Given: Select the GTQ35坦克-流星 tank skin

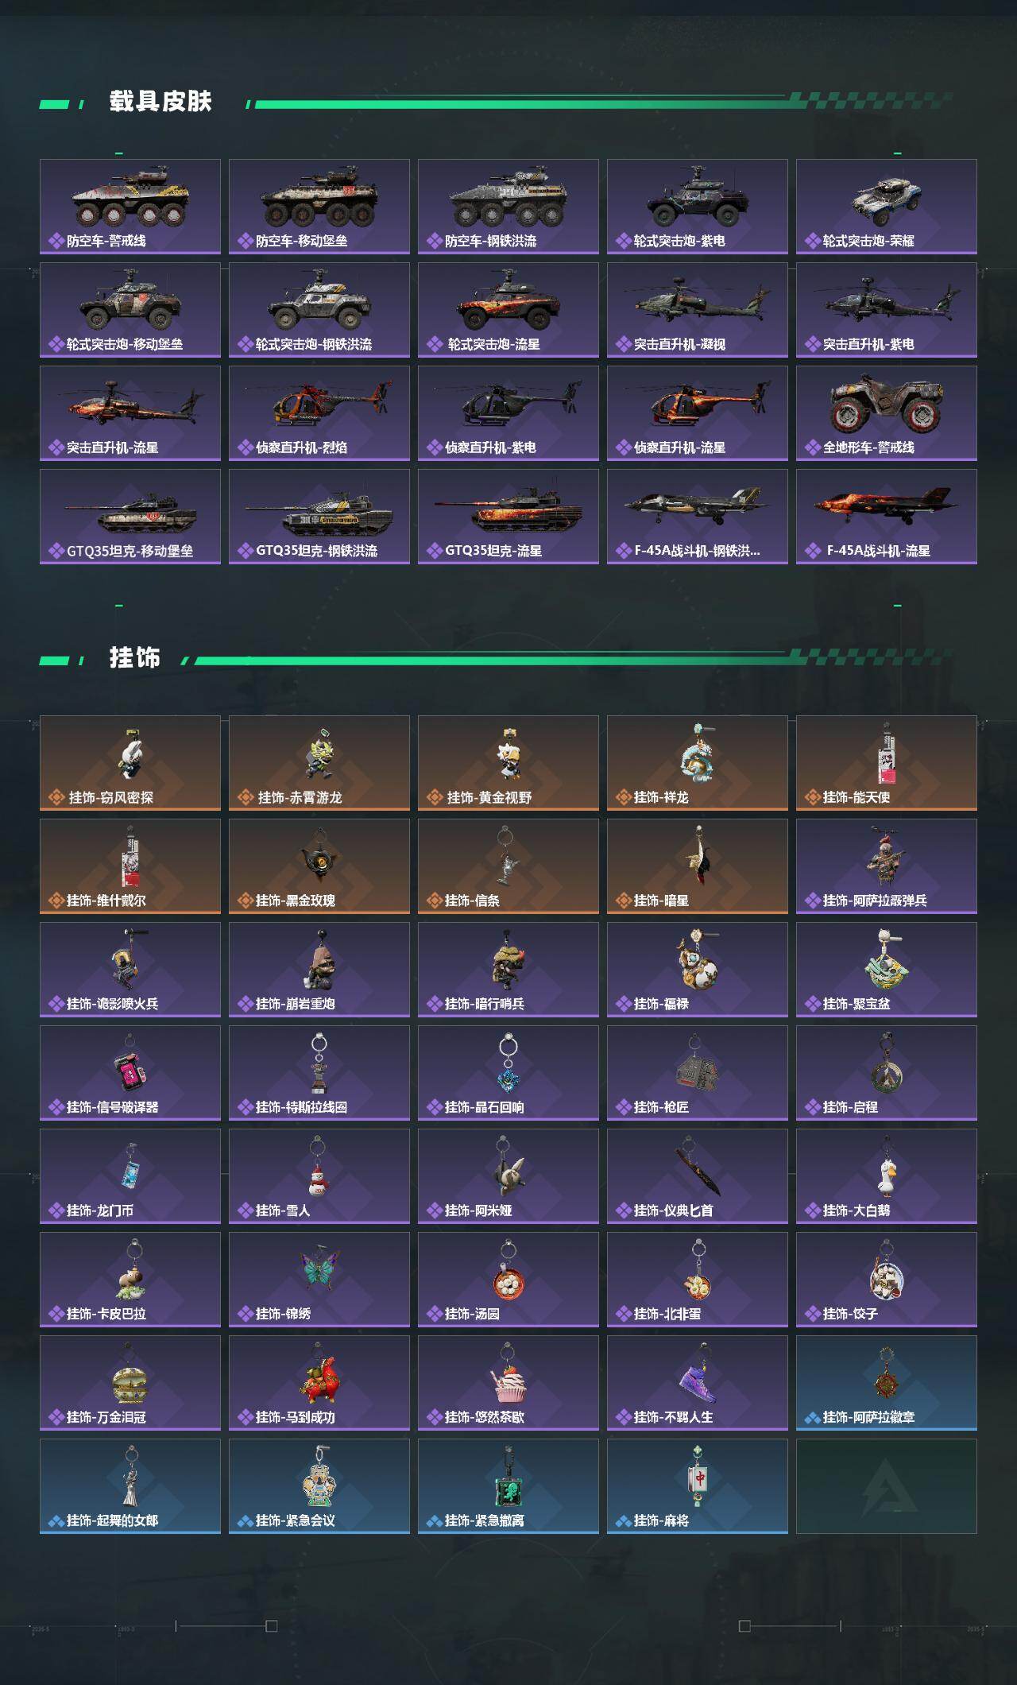Looking at the screenshot, I should pyautogui.click(x=508, y=517).
